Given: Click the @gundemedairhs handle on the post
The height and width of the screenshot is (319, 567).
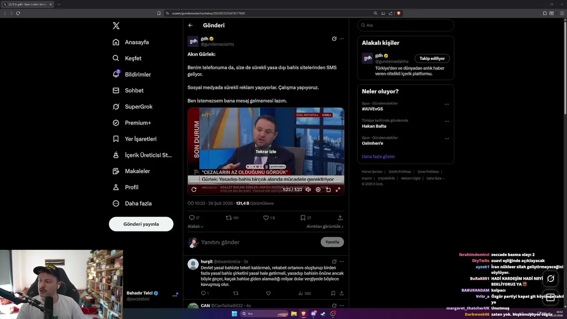Looking at the screenshot, I should [x=217, y=44].
